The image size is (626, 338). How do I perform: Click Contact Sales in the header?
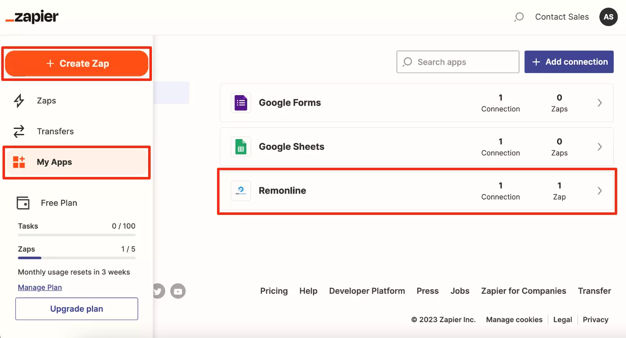point(562,17)
